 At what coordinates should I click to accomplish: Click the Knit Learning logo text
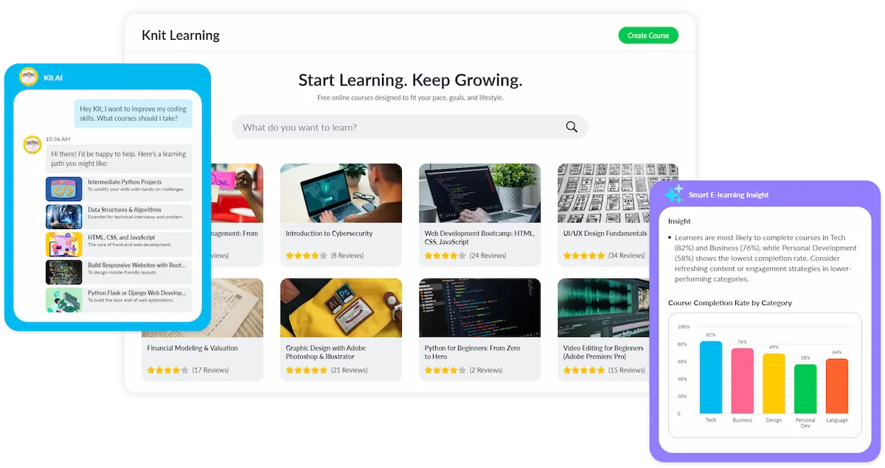click(x=181, y=35)
